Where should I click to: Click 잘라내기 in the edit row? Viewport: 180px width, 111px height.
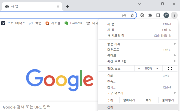pos(129,100)
